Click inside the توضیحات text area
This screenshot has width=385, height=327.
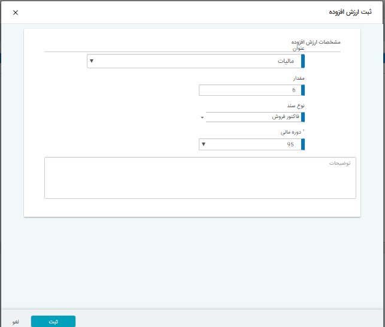tap(200, 178)
